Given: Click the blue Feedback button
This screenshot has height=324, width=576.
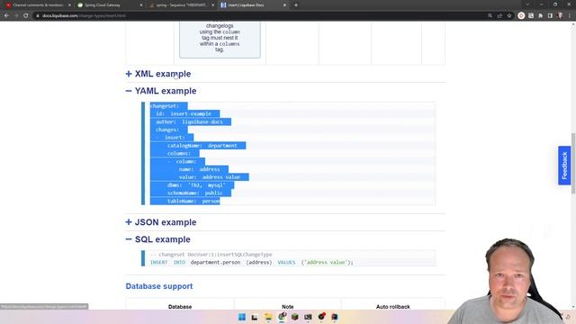Looking at the screenshot, I should point(564,166).
